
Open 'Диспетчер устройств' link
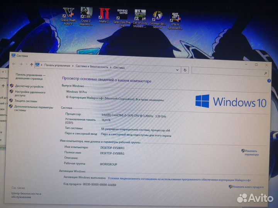pyautogui.click(x=29, y=87)
